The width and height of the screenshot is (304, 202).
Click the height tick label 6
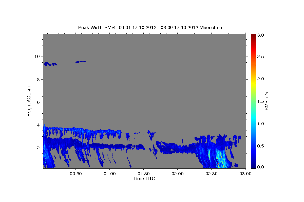pyautogui.click(x=39, y=102)
